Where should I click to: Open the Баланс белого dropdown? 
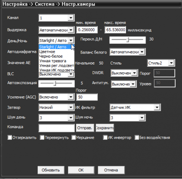(x=127, y=52)
